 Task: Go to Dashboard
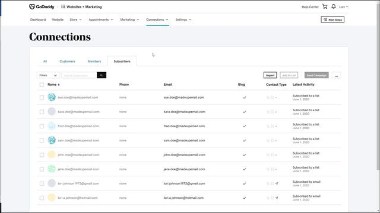point(38,20)
